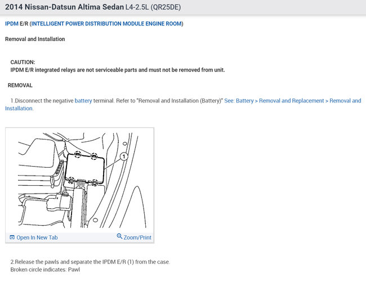Click the 'Broken circle indicates: Pawl' text
366x282 pixels.
tap(45, 270)
